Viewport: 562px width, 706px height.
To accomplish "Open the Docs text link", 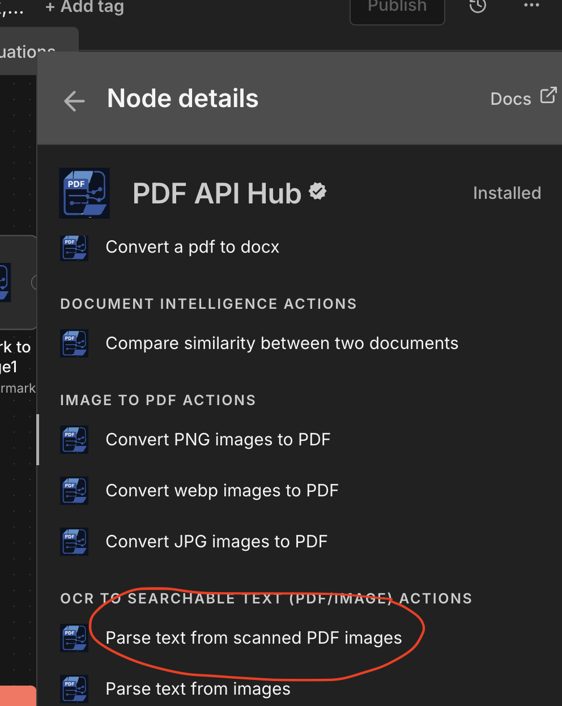I will coord(510,99).
